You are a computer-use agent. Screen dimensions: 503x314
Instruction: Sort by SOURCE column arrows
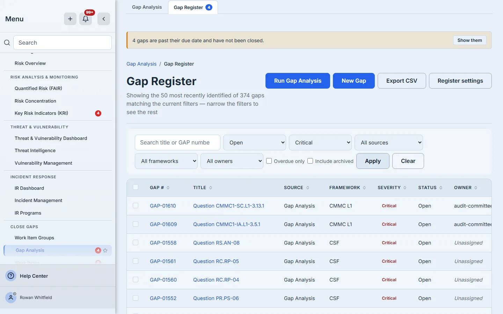308,188
